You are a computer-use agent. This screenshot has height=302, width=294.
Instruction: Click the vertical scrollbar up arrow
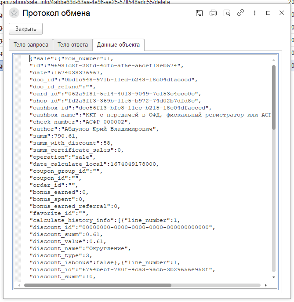pyautogui.click(x=274, y=60)
